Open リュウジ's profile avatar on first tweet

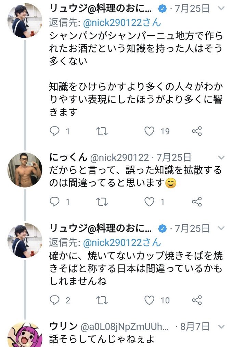(25, 21)
